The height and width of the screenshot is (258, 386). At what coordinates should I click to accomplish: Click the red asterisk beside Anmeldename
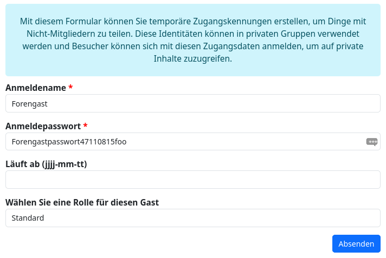pos(70,88)
